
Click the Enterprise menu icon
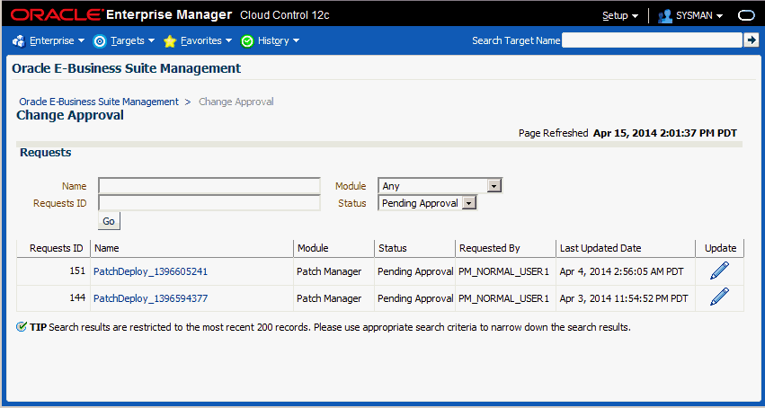[19, 41]
